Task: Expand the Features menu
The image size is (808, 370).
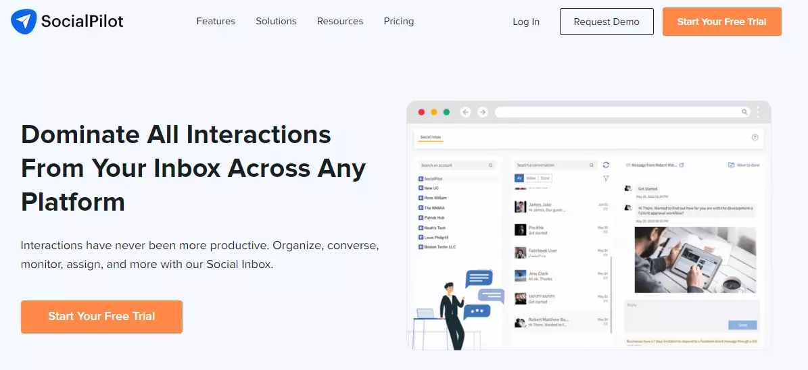Action: 216,21
